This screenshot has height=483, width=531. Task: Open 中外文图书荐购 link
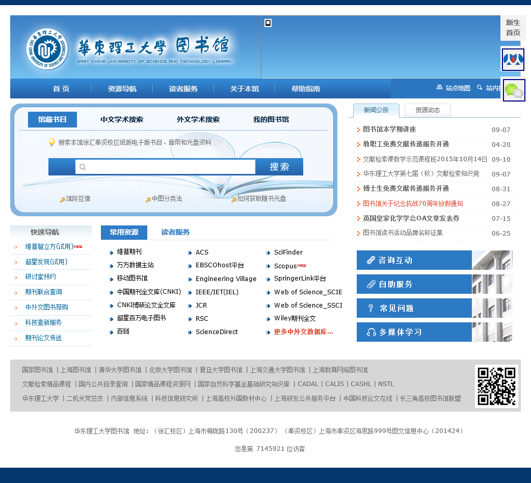(46, 308)
